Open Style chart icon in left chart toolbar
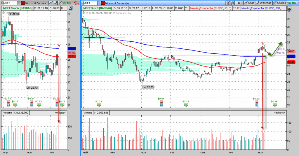Screen dimensions: 299x156 51,3
